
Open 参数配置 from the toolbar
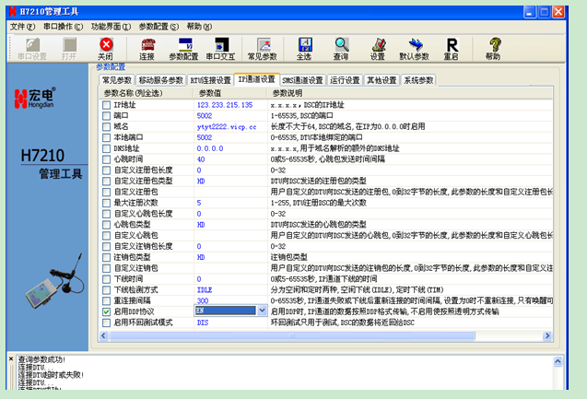[x=182, y=47]
